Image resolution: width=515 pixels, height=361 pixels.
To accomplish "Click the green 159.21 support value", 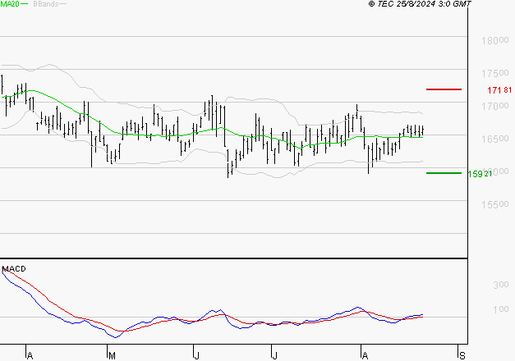I will point(480,174).
